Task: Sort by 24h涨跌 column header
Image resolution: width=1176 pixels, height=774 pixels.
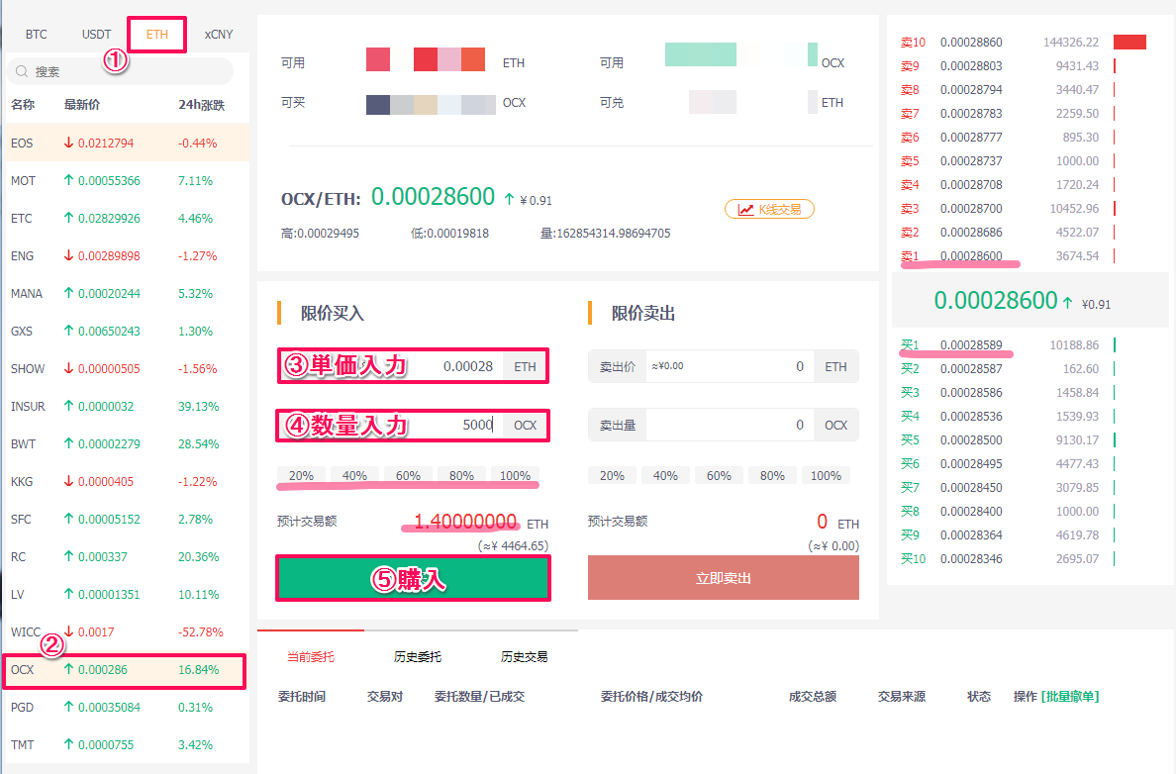Action: (x=202, y=105)
